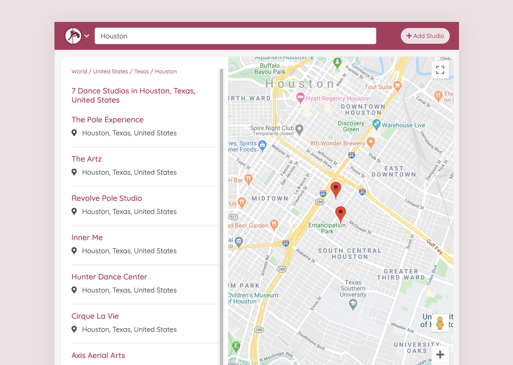Click the Spirits Fine Foods shopping marker
Screen dimensions: 513x365
(262, 146)
